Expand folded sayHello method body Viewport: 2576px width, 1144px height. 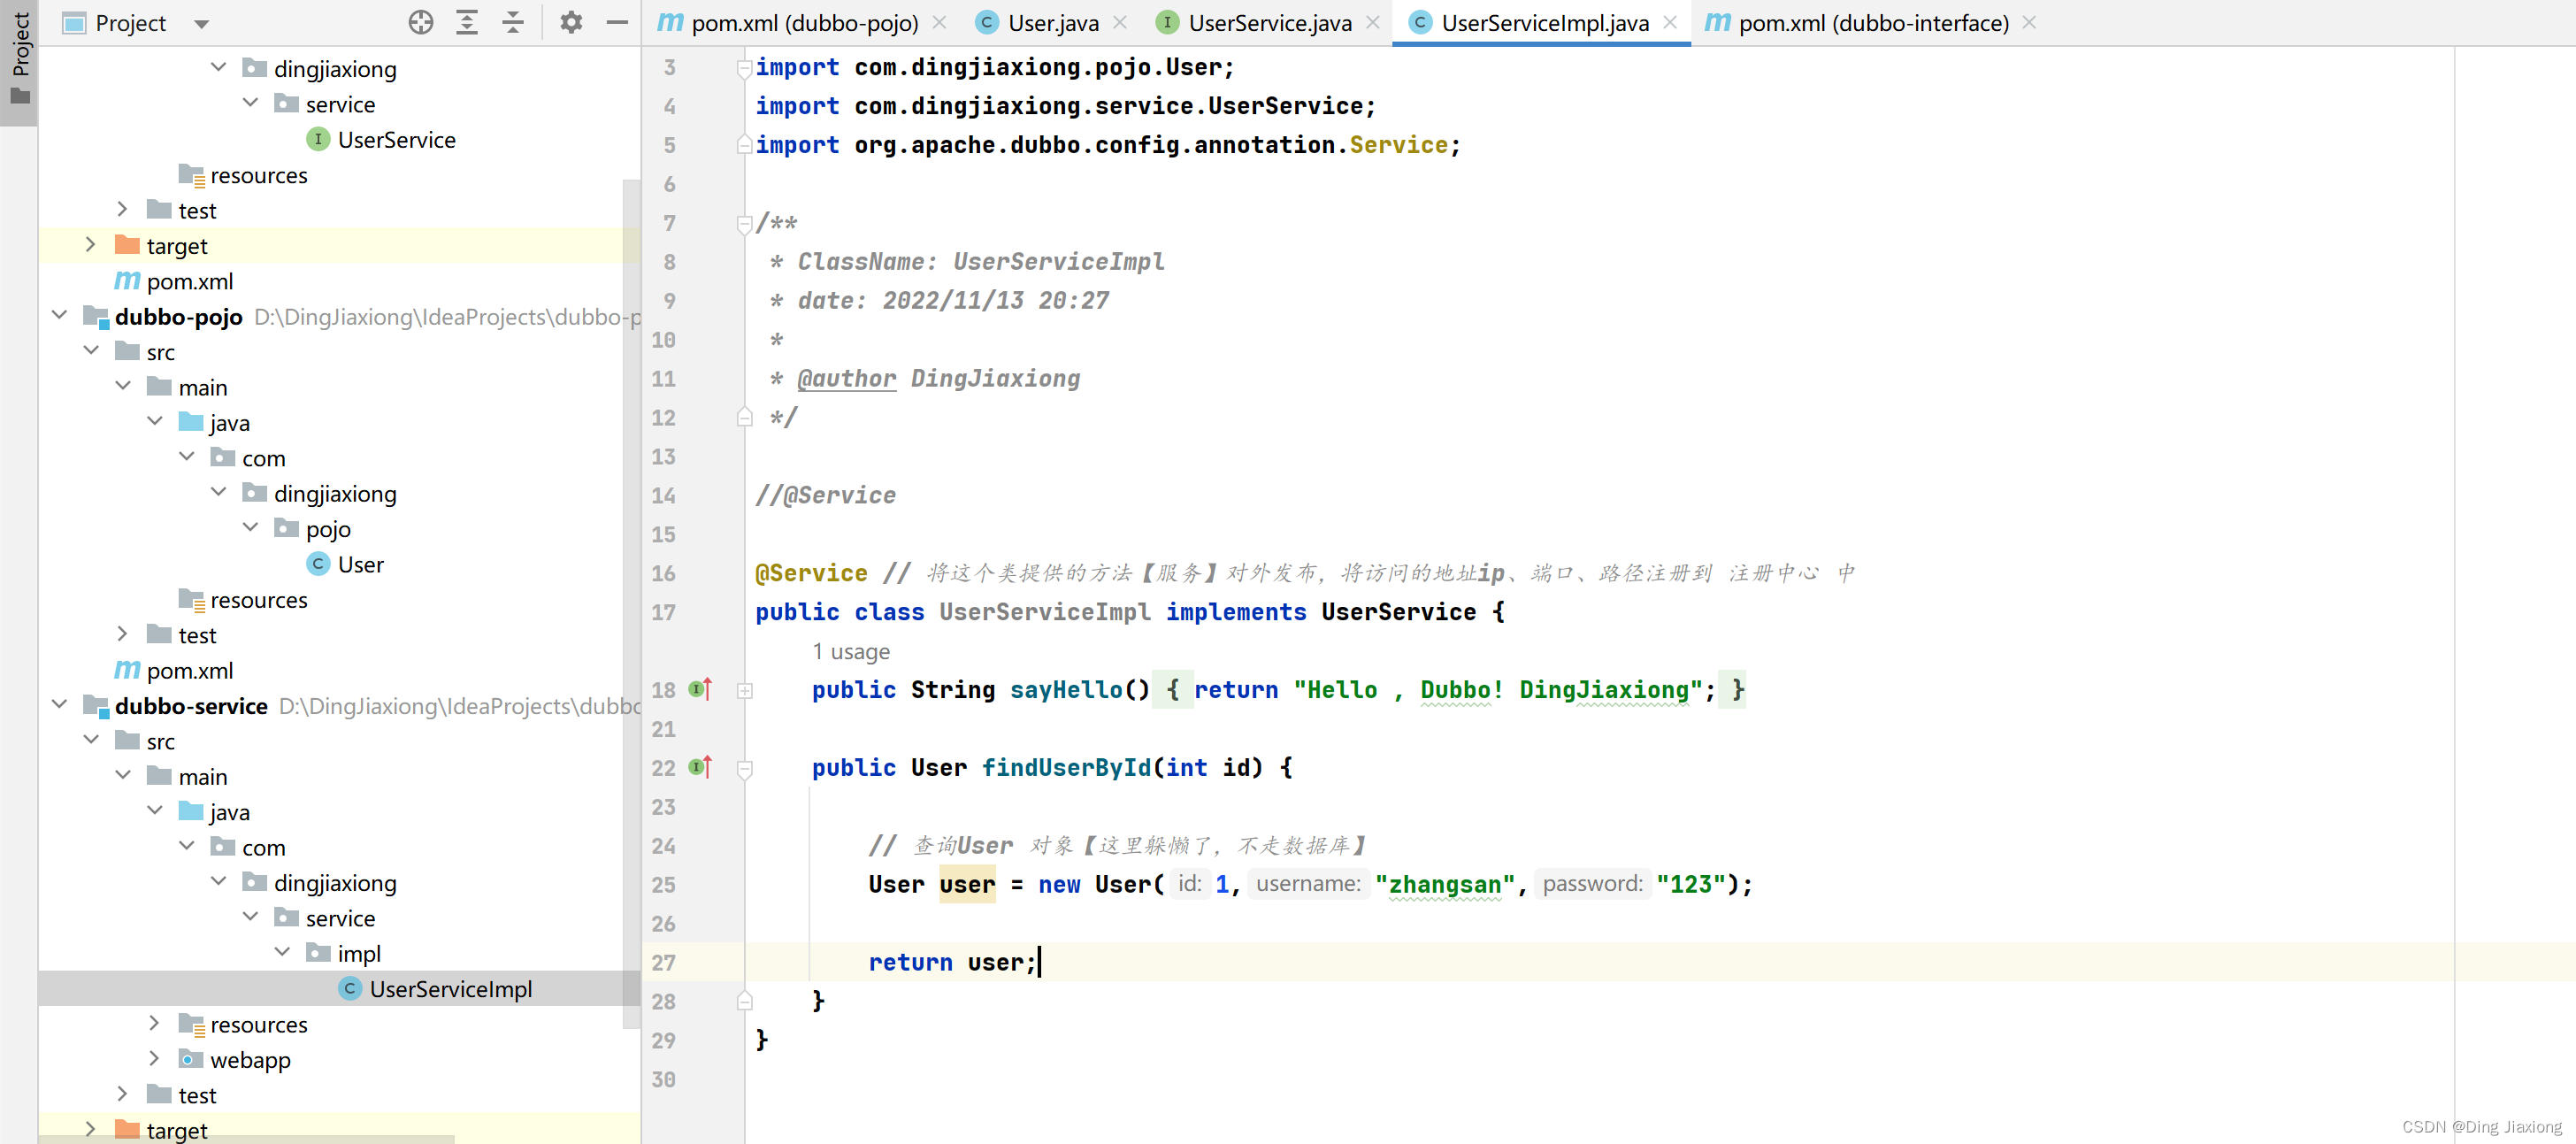(745, 690)
